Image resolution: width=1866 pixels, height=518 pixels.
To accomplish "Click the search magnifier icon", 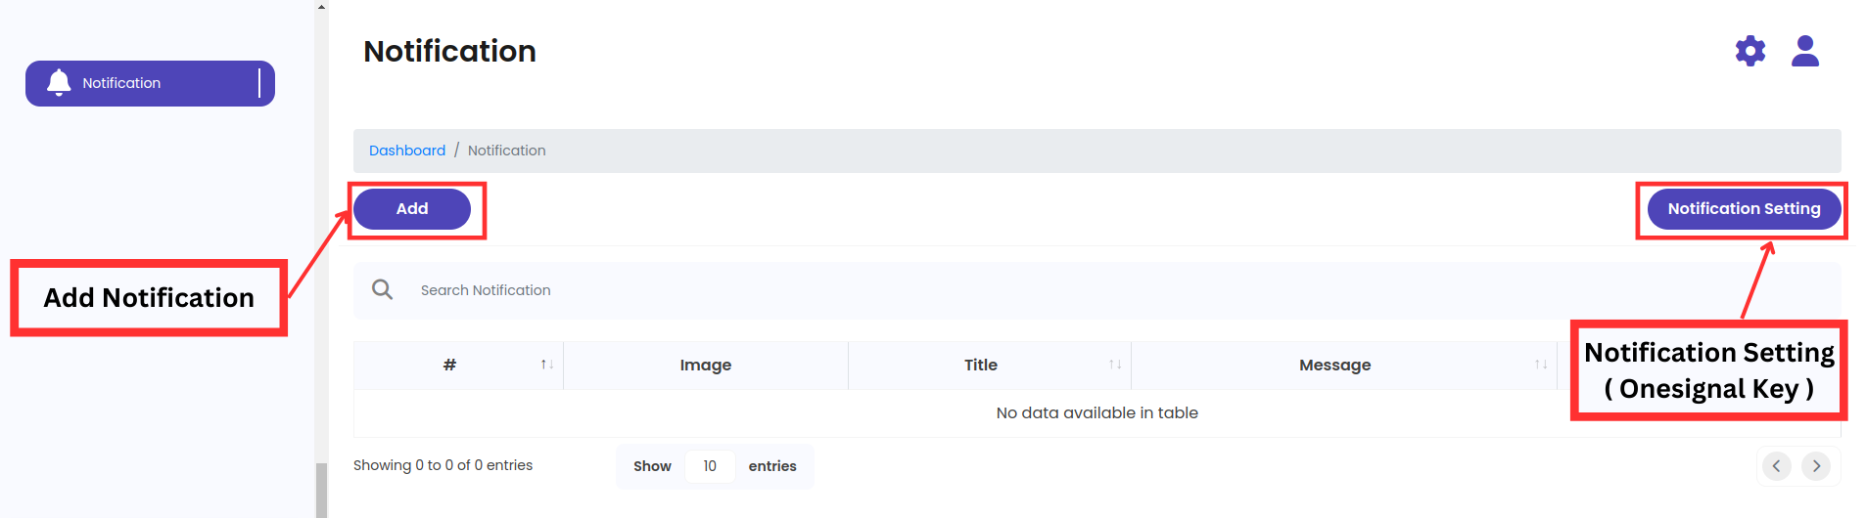I will (x=383, y=289).
